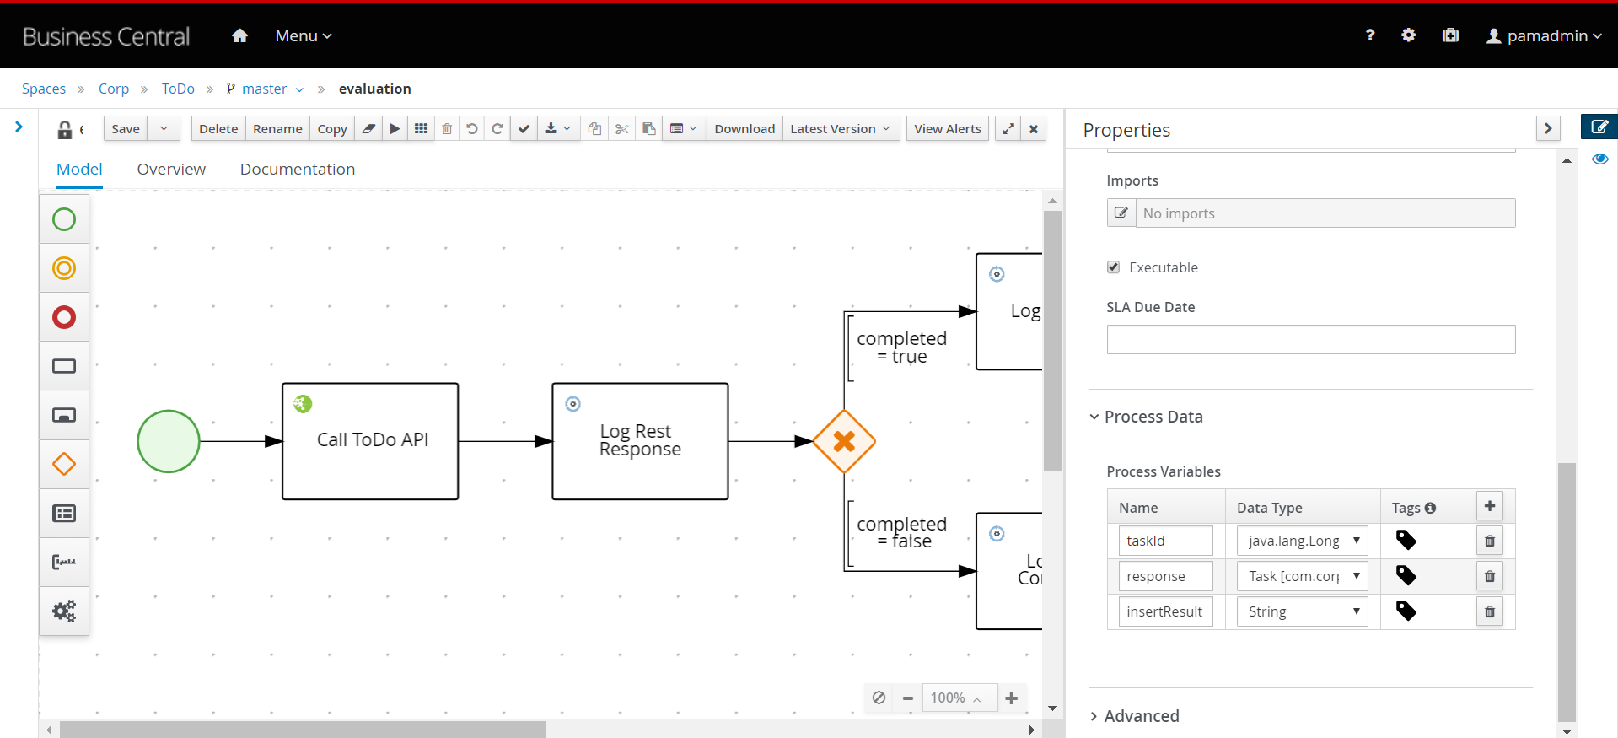Go to the Business Central home icon

pyautogui.click(x=239, y=35)
